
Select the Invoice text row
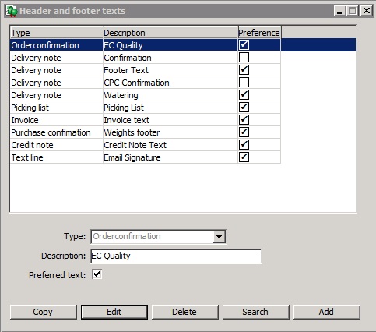(x=146, y=120)
